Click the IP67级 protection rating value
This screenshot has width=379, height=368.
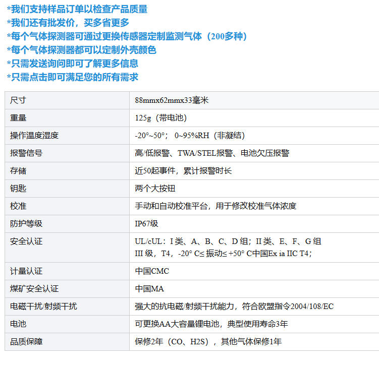click(x=146, y=224)
